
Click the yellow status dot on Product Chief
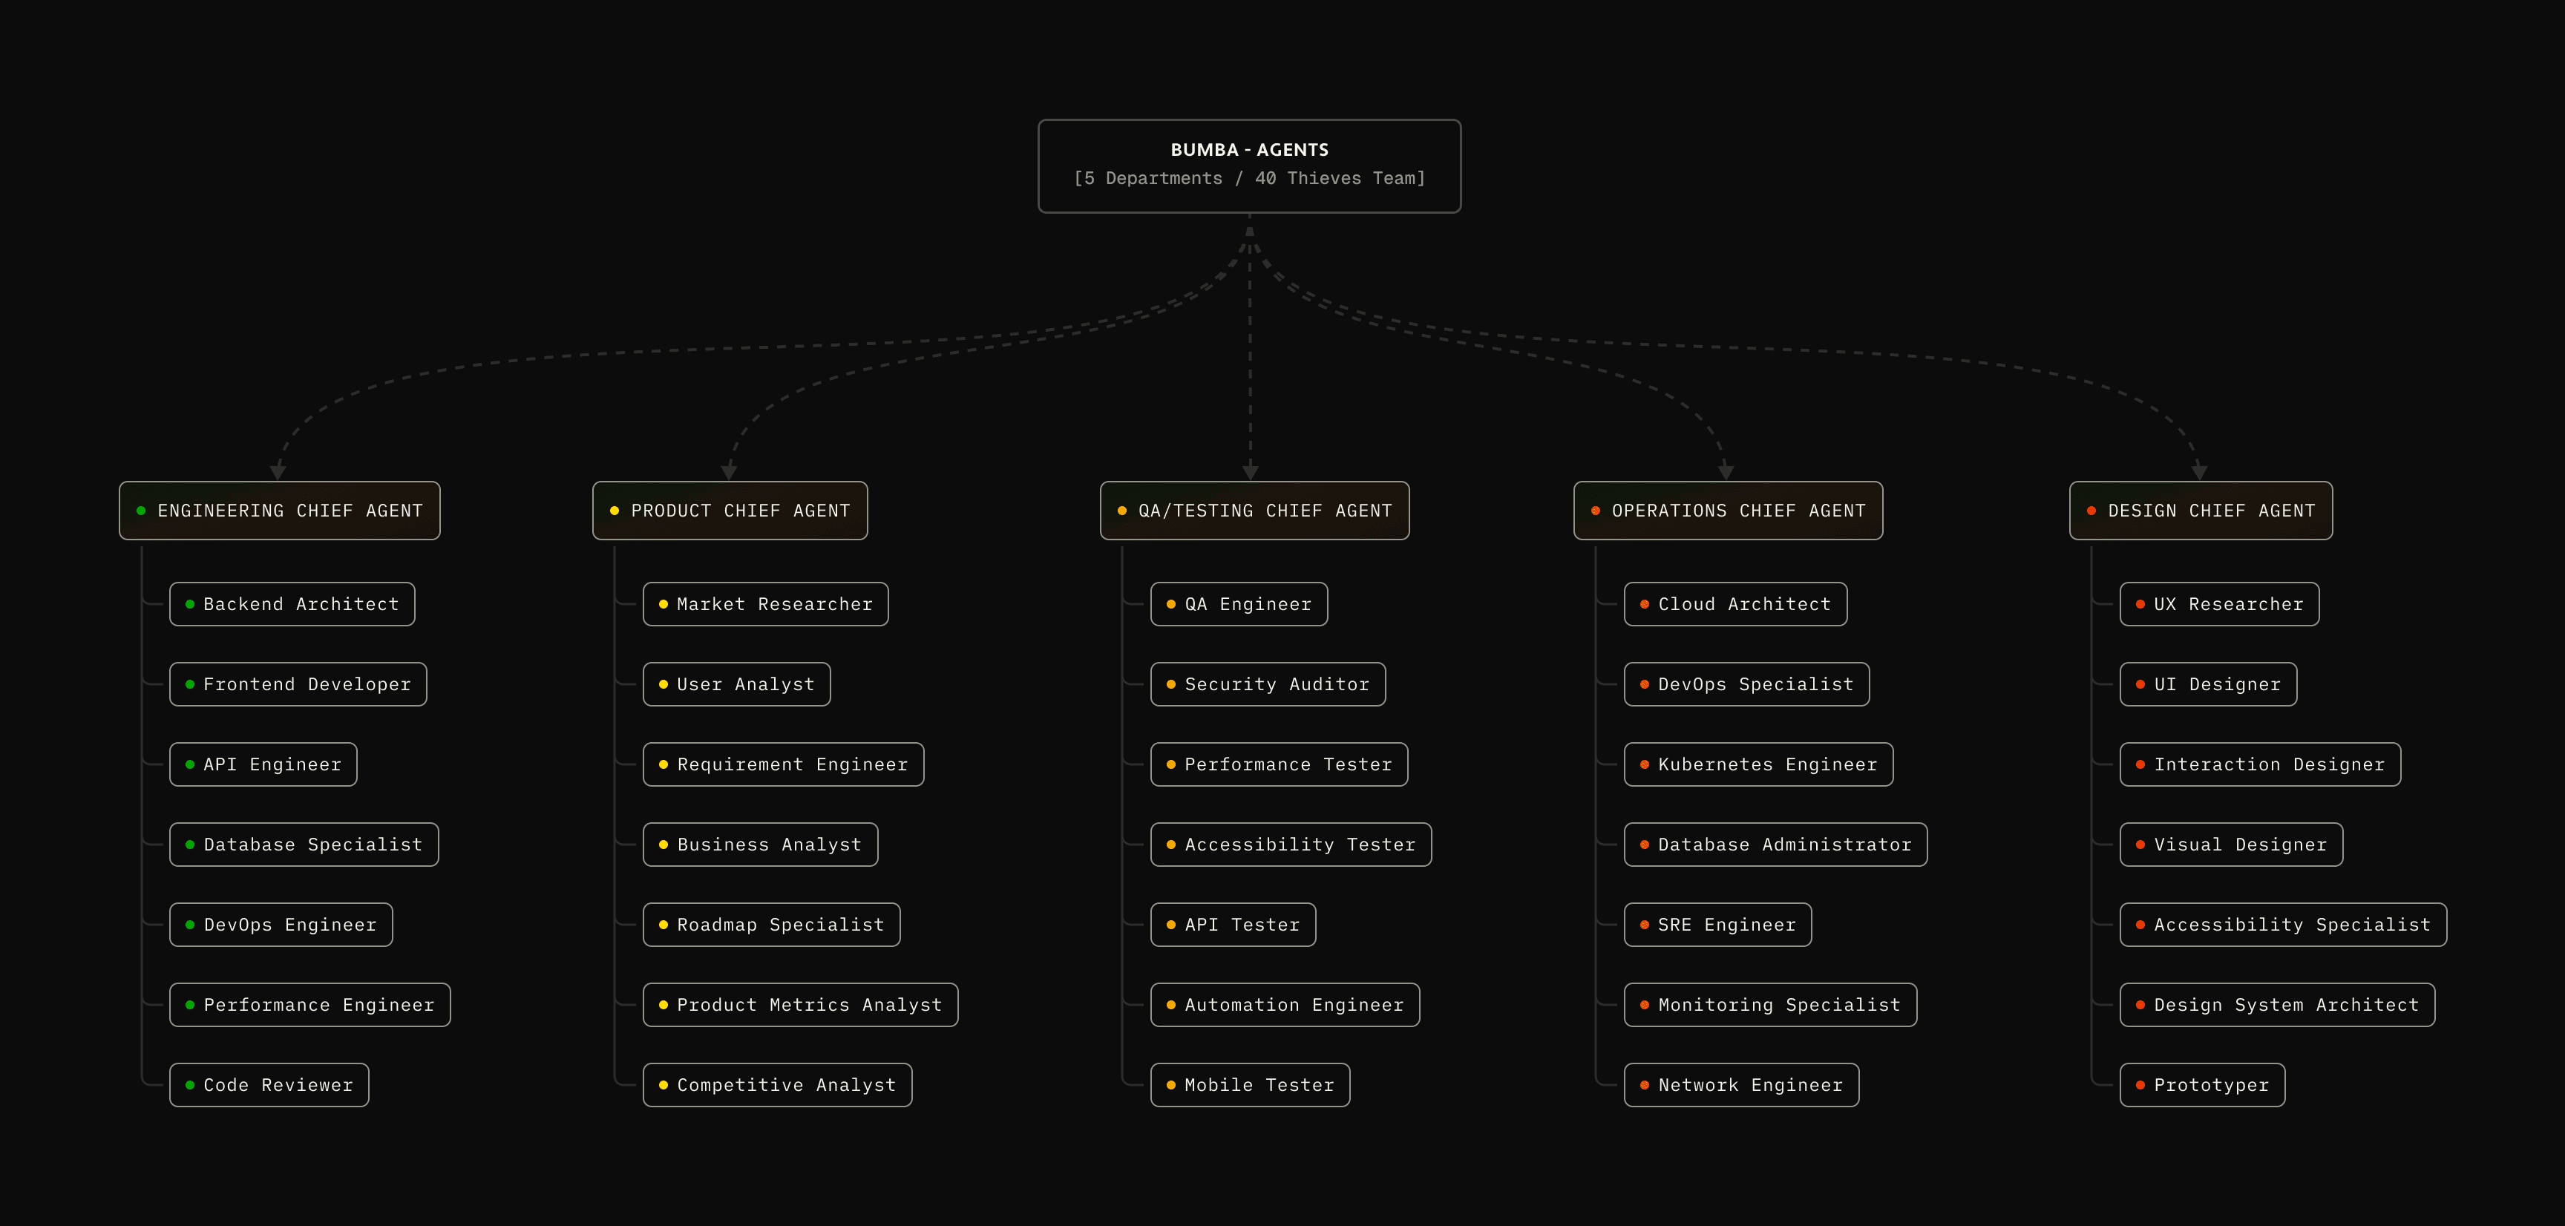click(x=615, y=511)
